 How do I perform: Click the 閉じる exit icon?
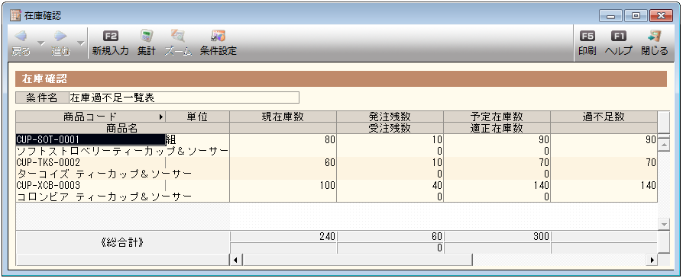pyautogui.click(x=654, y=36)
